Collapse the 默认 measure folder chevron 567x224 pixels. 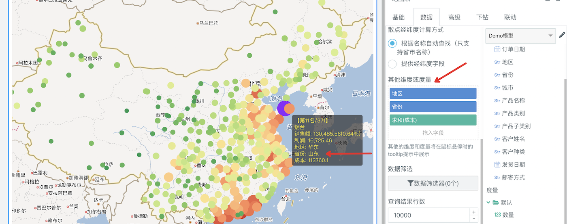point(488,202)
